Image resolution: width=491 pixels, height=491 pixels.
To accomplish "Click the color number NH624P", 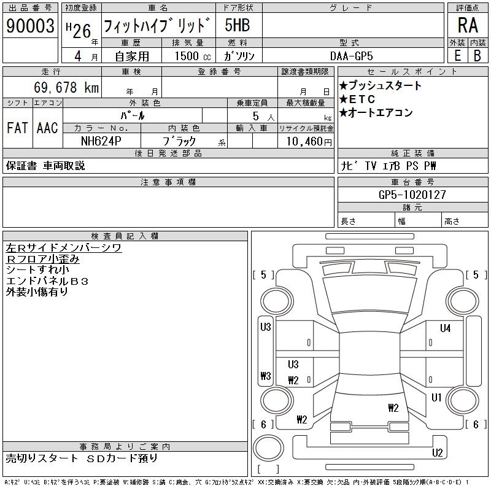I will [101, 141].
